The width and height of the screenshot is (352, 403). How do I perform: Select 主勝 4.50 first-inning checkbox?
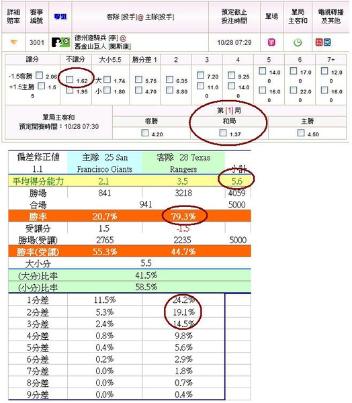tap(301, 133)
